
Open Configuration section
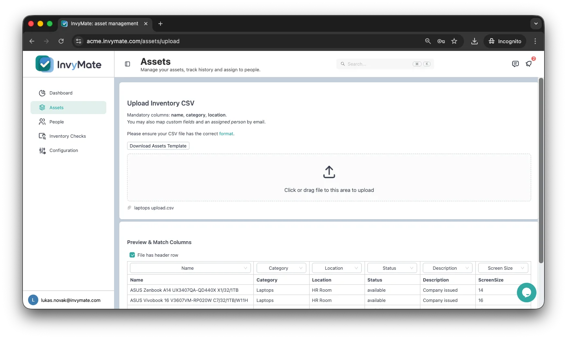pos(68,150)
